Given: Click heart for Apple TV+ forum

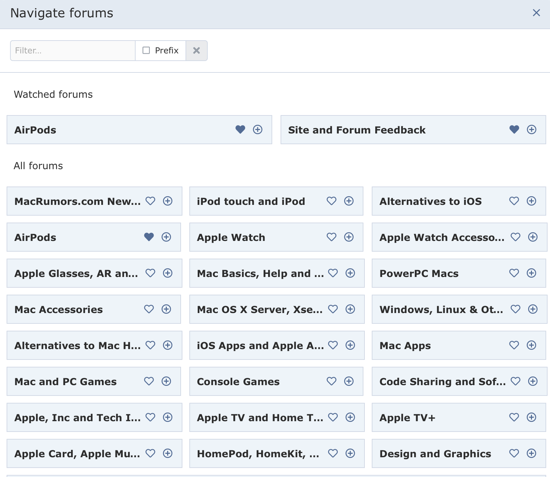Looking at the screenshot, I should 514,417.
